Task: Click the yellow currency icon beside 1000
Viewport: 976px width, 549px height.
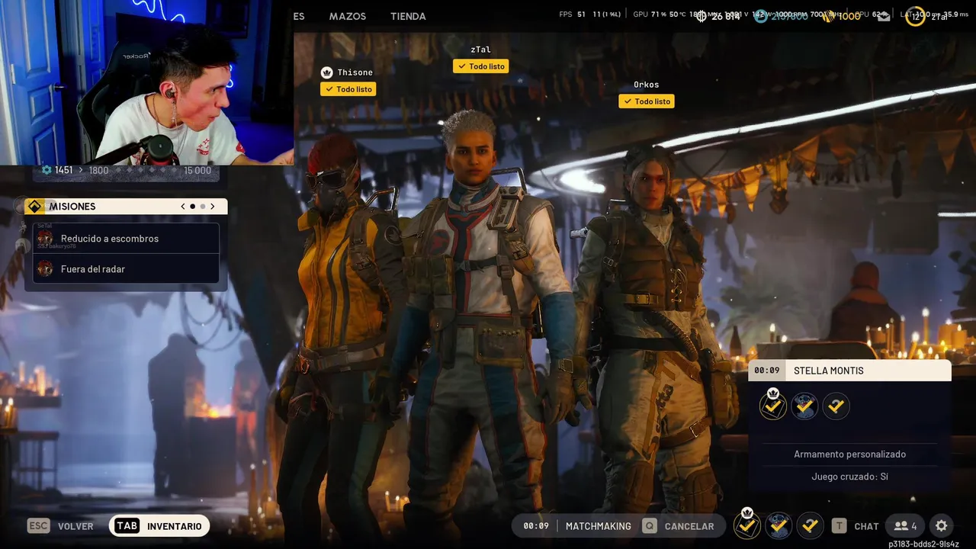Action: [x=828, y=16]
